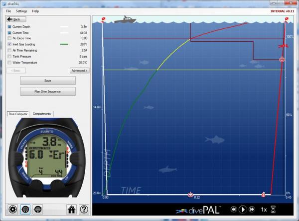Select the highlighted dive computer model icon
299x221 pixels.
pyautogui.click(x=25, y=209)
